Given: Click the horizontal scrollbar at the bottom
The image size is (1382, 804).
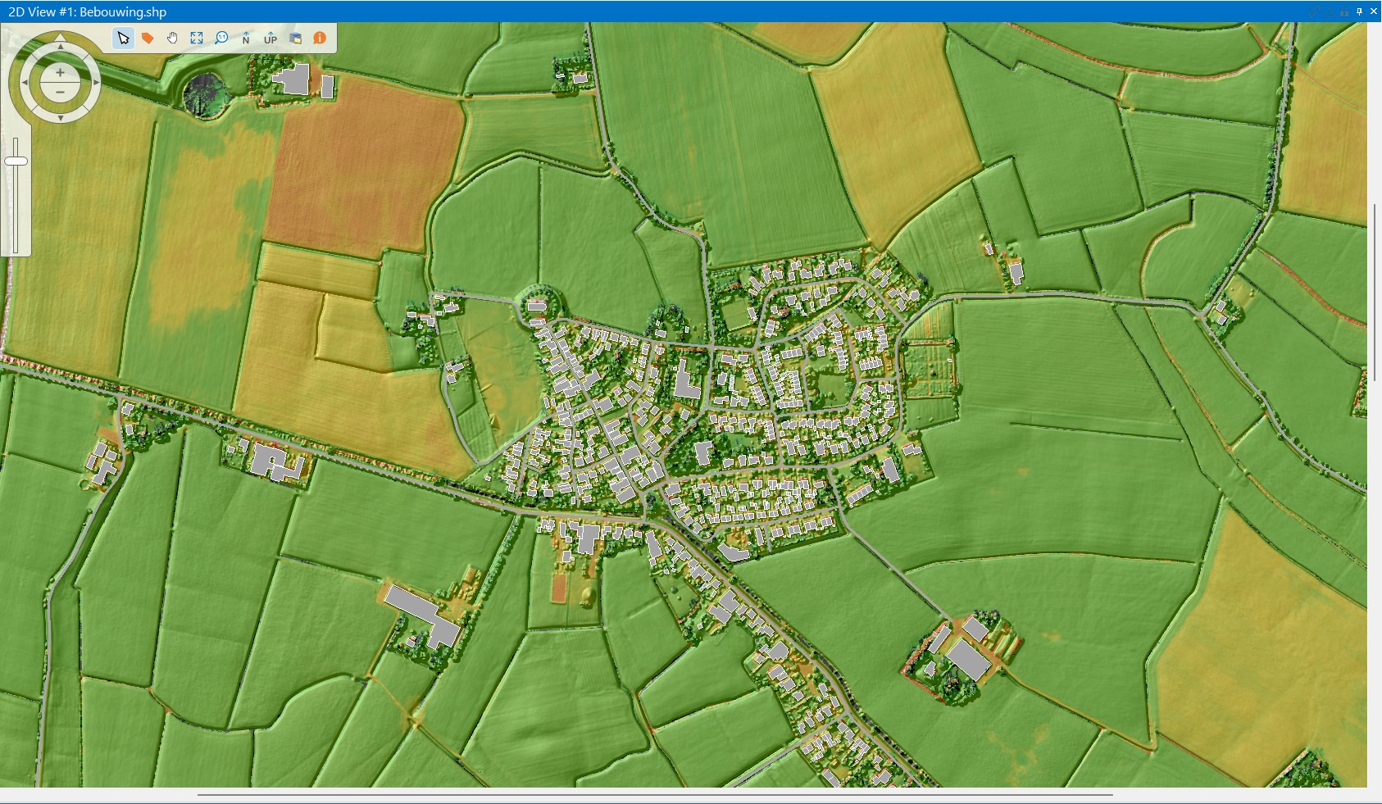Looking at the screenshot, I should [655, 795].
